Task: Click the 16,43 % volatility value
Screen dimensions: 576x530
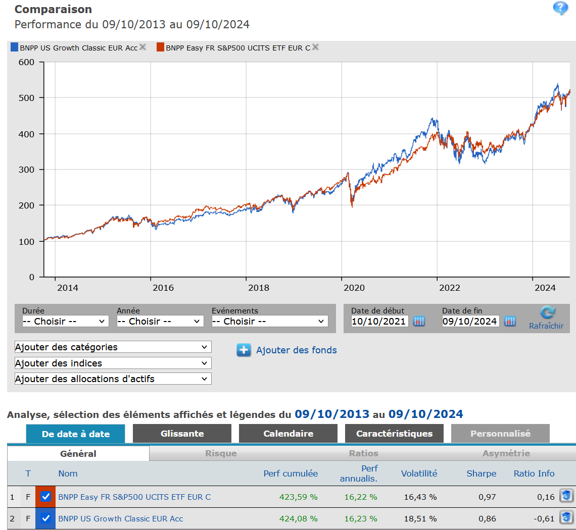Action: pyautogui.click(x=420, y=497)
